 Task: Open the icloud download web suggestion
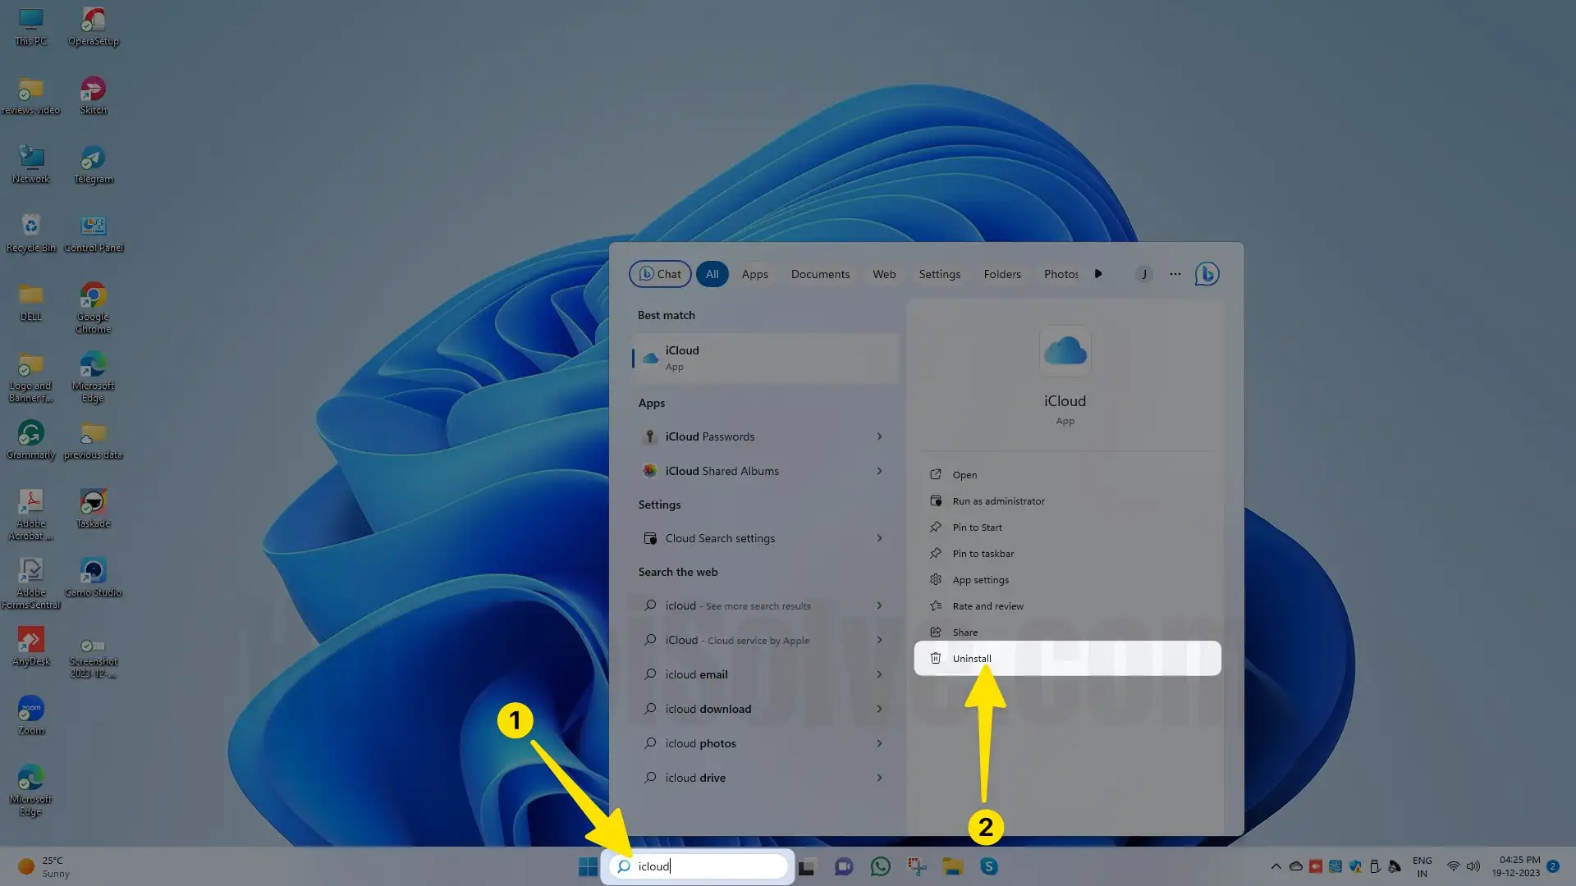pos(708,709)
